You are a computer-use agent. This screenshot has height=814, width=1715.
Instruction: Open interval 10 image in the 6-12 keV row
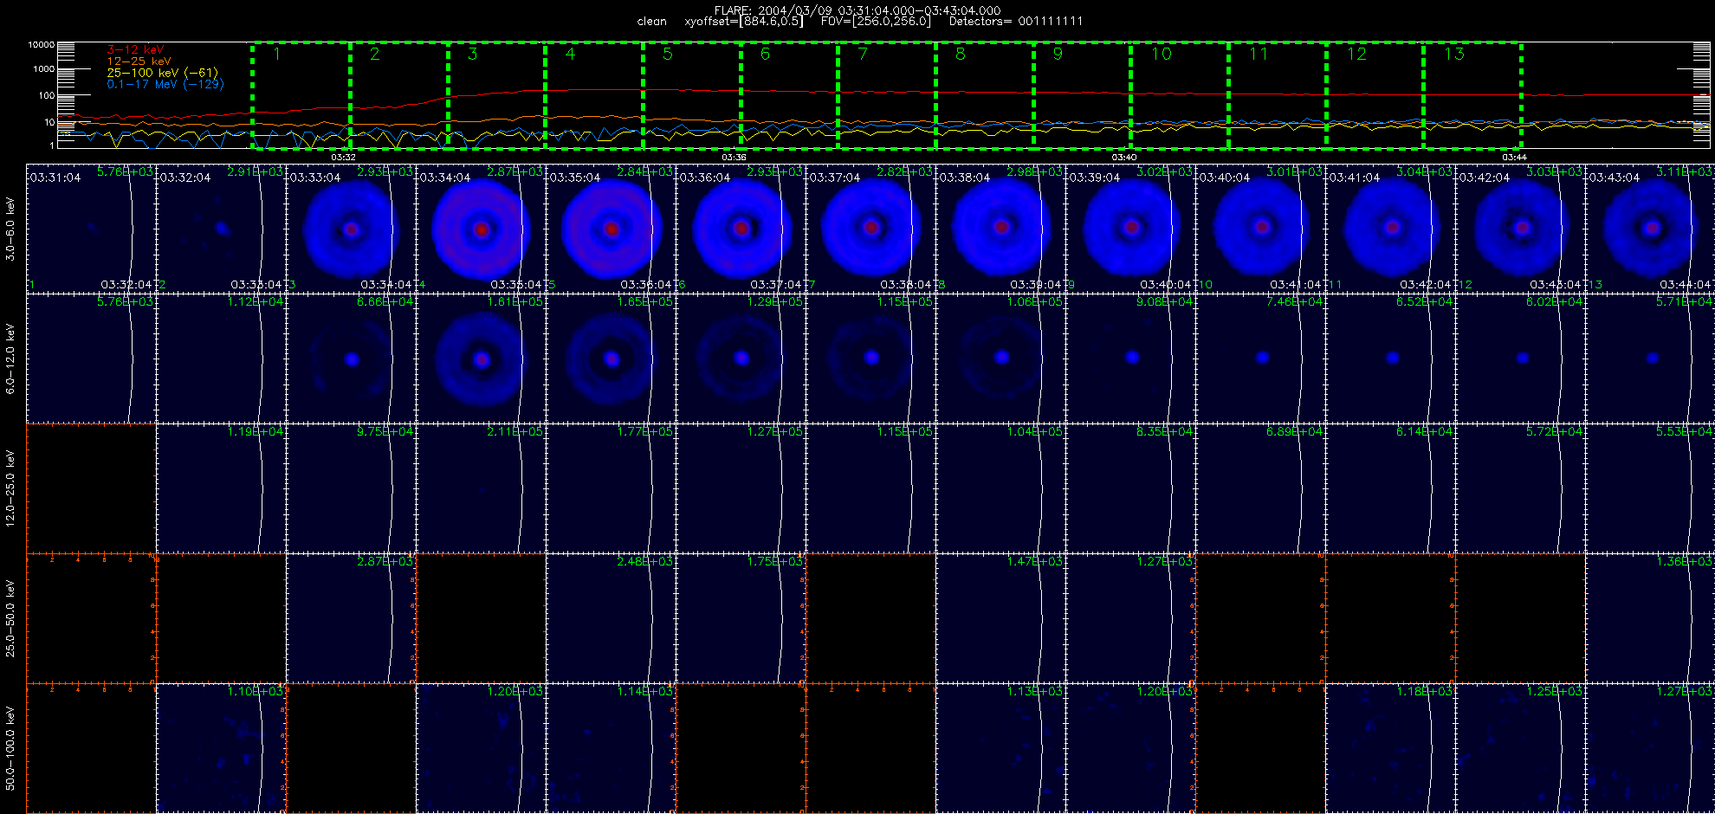(x=1261, y=359)
